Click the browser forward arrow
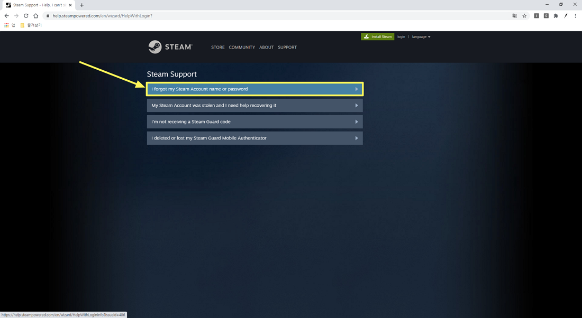This screenshot has height=318, width=582. coord(16,16)
